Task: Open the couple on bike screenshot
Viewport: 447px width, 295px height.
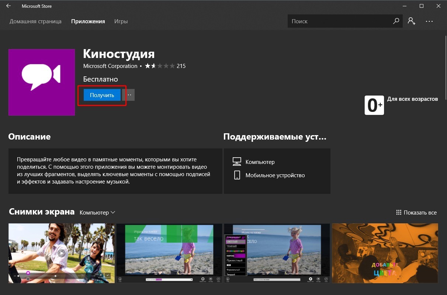Action: click(x=62, y=253)
